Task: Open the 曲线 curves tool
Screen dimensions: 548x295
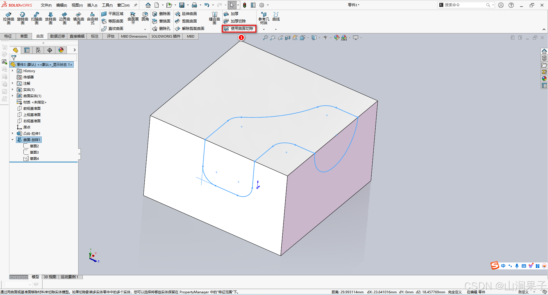Action: [276, 17]
